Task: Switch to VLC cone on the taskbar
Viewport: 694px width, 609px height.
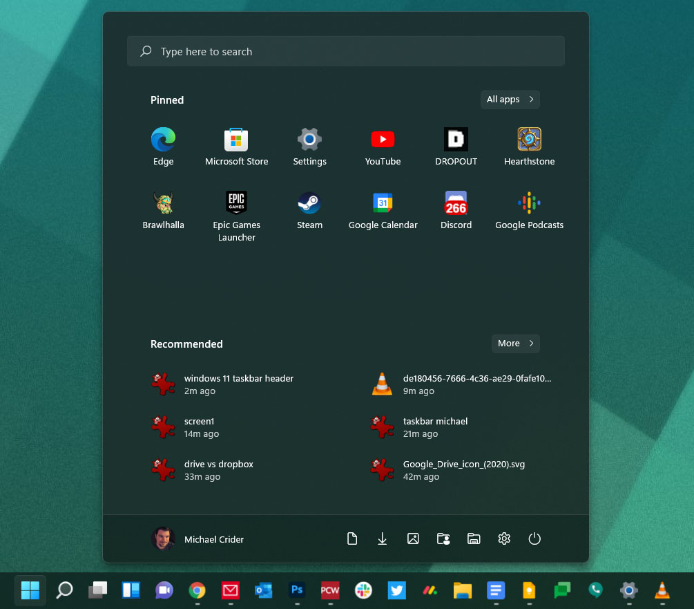Action: tap(662, 590)
